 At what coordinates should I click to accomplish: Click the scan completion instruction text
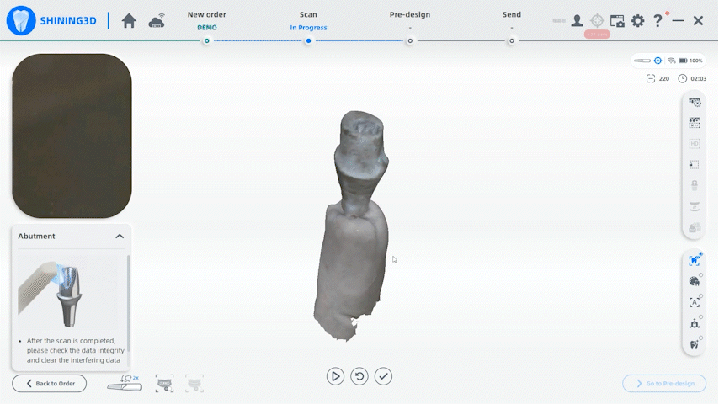click(x=75, y=350)
